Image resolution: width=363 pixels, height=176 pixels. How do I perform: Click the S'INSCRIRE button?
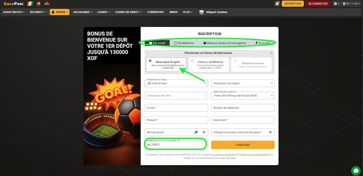click(243, 145)
